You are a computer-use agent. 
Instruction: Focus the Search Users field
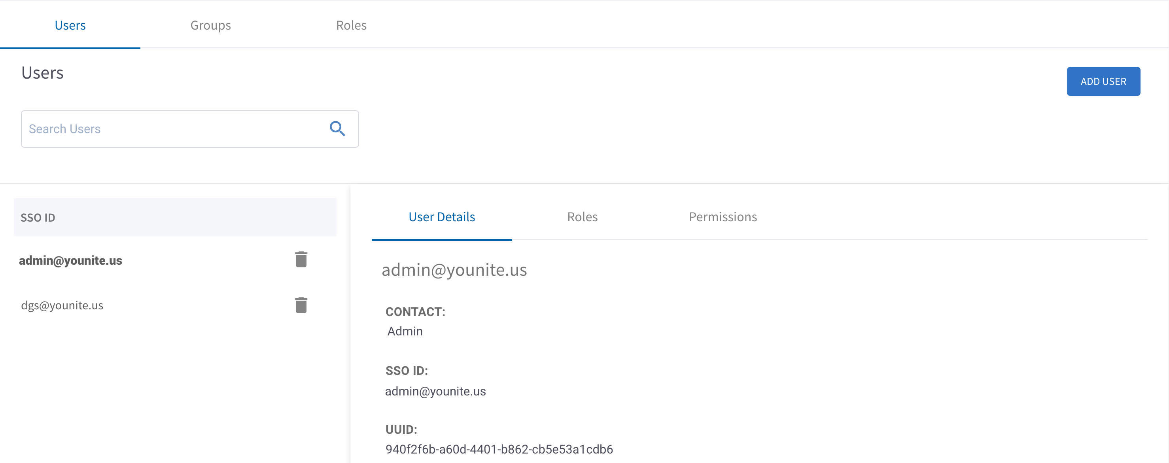coord(172,129)
